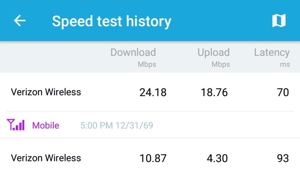This screenshot has width=300, height=174.
Task: Click the 93 latency value
Action: point(283,158)
